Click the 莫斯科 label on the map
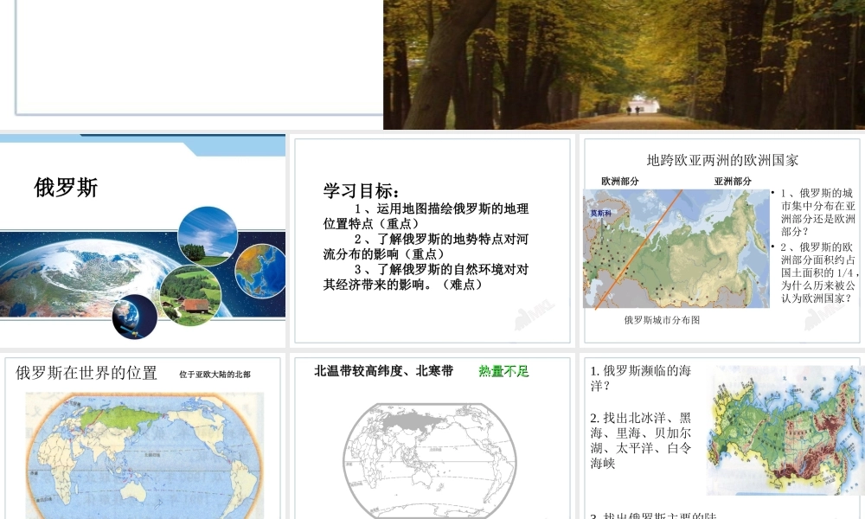 pyautogui.click(x=601, y=213)
